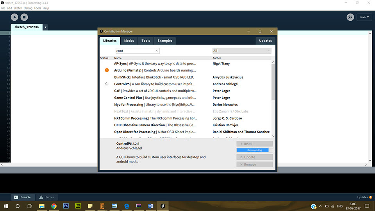
Task: Click the Updates notification in status bar
Action: tap(364, 197)
